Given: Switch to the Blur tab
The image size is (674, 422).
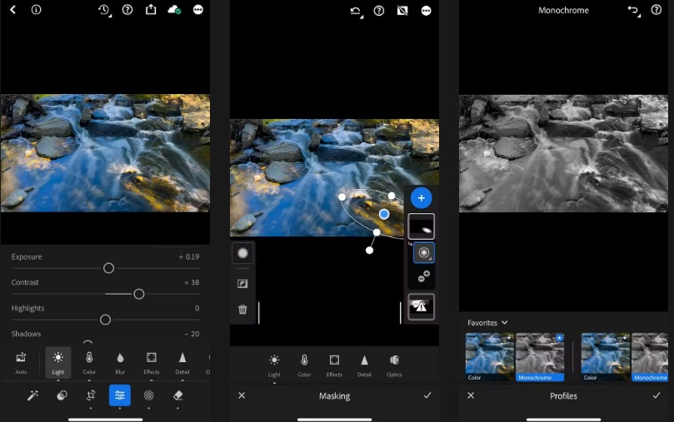Looking at the screenshot, I should (120, 358).
